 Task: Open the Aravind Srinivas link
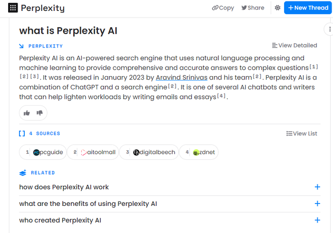pos(181,78)
